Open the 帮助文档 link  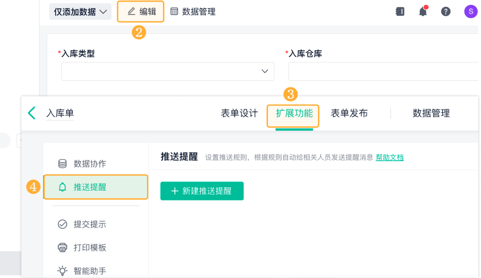390,157
